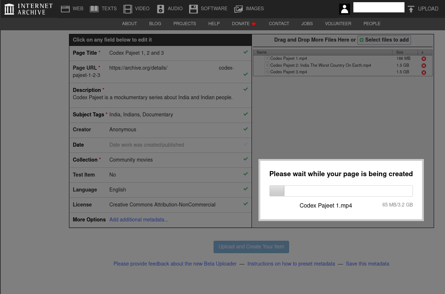
Task: Remove Codex Pajeet 1.mp4 with red X
Action: [424, 59]
